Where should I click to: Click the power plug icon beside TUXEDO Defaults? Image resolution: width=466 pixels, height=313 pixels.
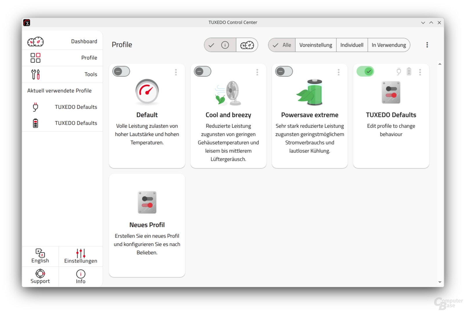(x=35, y=107)
